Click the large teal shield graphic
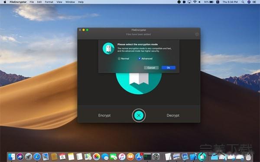 pos(139,83)
